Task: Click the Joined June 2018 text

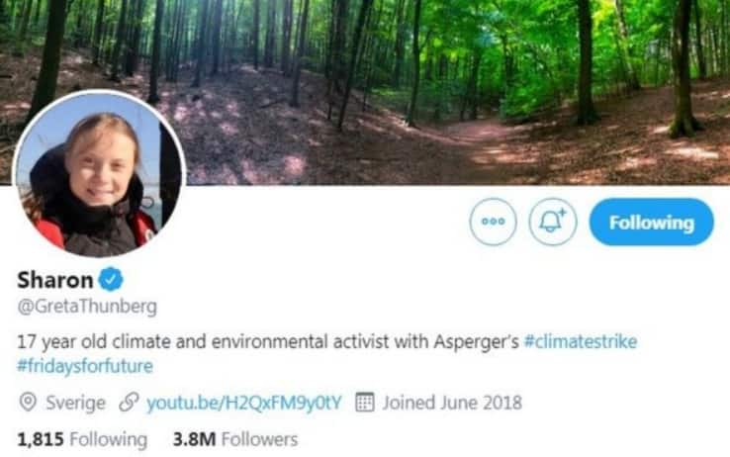Action: [x=452, y=403]
